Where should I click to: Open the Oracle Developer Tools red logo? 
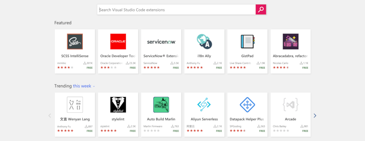tap(118, 41)
